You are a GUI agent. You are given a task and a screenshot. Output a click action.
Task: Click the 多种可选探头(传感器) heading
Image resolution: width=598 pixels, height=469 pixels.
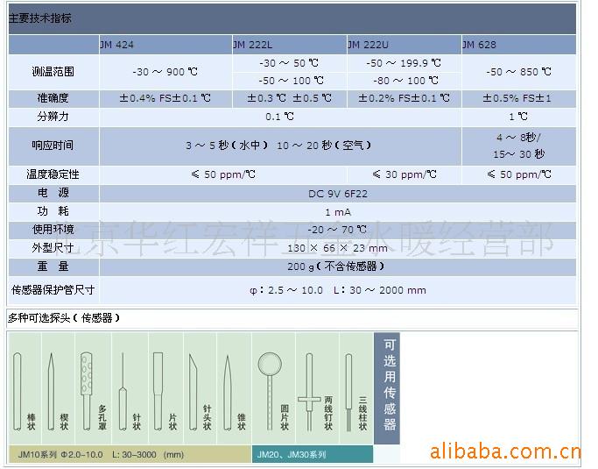64,318
